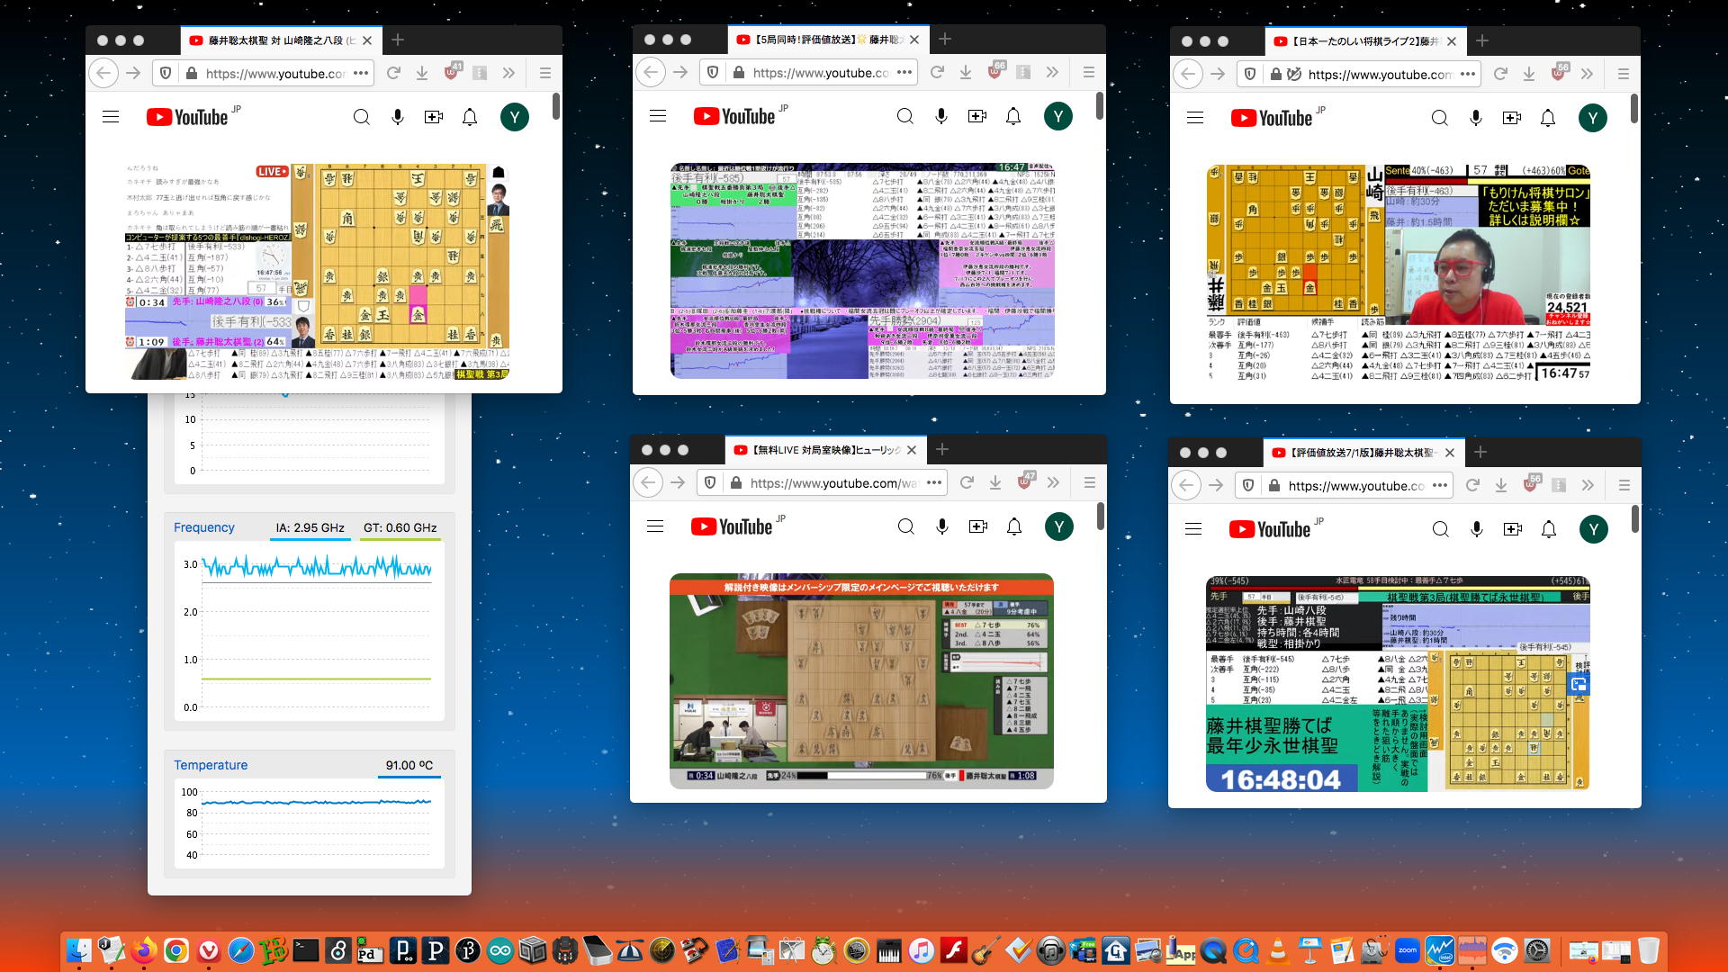The height and width of the screenshot is (972, 1728).
Task: Open notifications bell in 日本一たのしい将棋ライブ2 window
Action: tap(1548, 119)
